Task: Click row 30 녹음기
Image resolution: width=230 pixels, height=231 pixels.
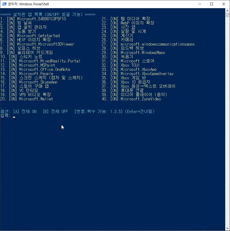Action: (118, 57)
